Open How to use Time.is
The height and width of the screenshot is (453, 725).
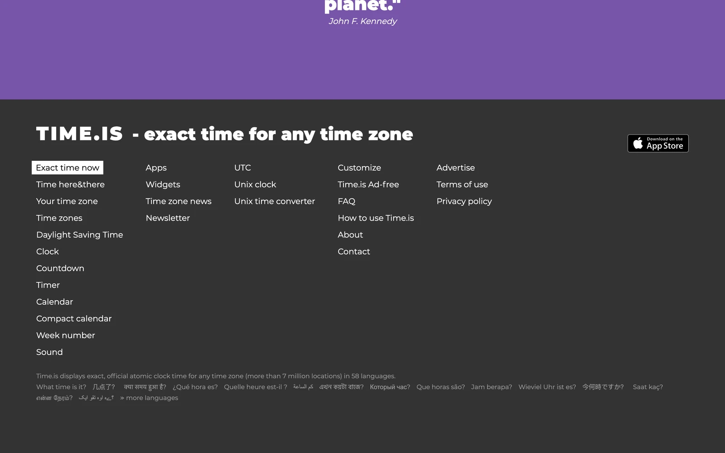click(x=376, y=218)
